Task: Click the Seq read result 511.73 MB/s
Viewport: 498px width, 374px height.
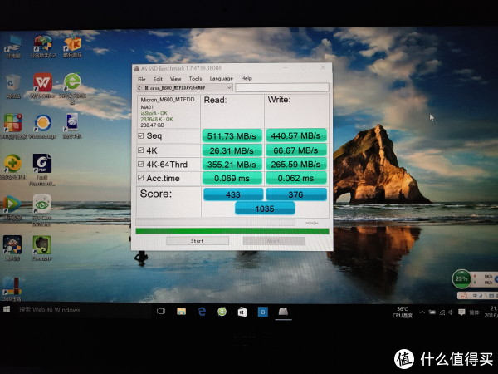Action: [232, 135]
